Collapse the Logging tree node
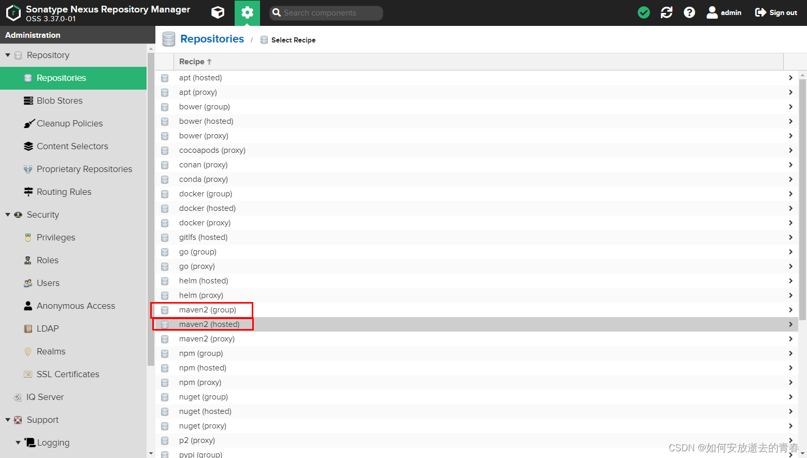 (18, 442)
